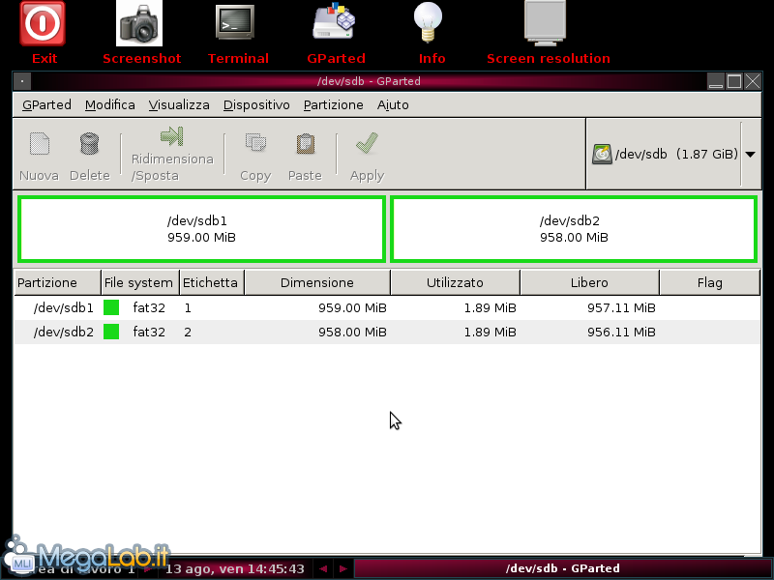Image resolution: width=774 pixels, height=580 pixels.
Task: Click the green fat32 swatch for /dev/sdb1
Action: pyautogui.click(x=111, y=307)
